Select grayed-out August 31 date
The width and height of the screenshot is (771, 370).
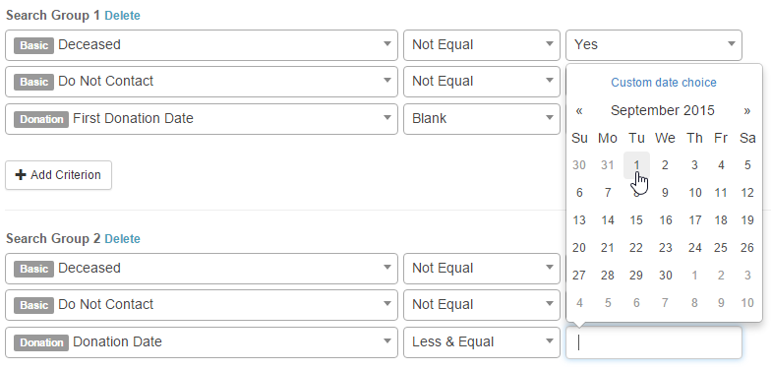tap(608, 165)
